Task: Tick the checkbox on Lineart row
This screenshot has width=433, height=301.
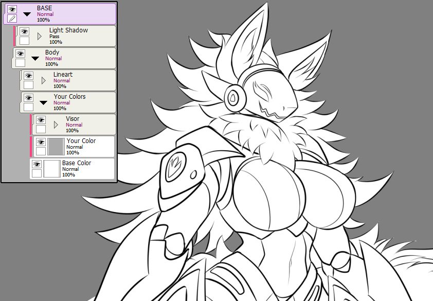Action: pyautogui.click(x=28, y=85)
